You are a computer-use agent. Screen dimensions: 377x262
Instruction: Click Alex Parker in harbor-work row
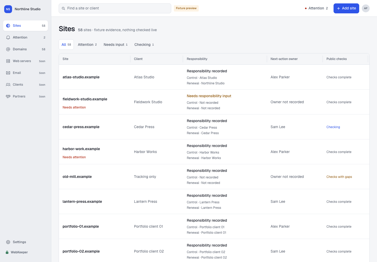click(280, 152)
